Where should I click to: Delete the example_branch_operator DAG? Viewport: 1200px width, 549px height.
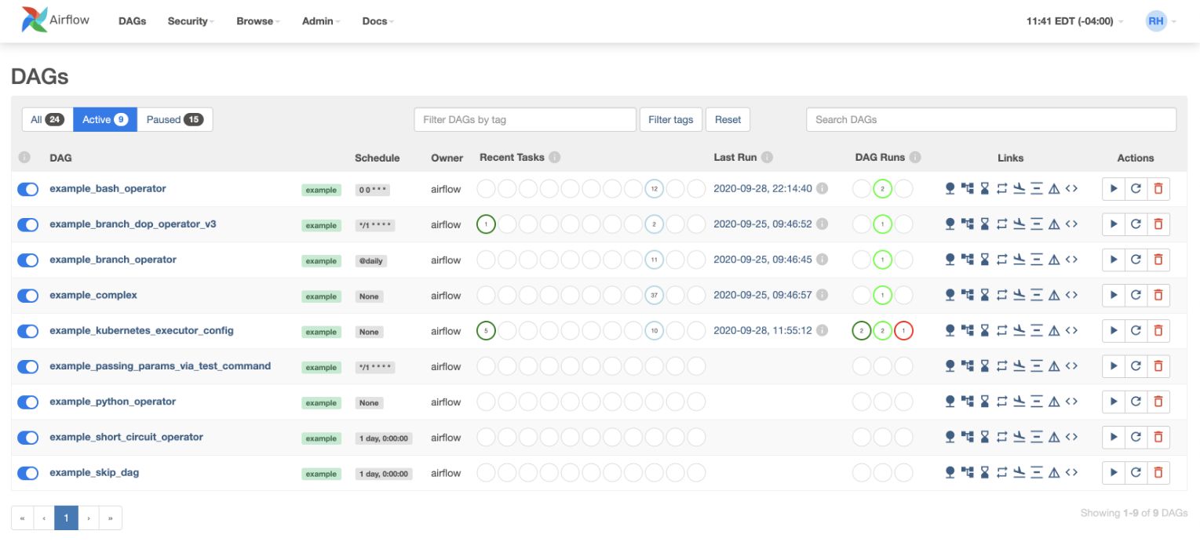(x=1158, y=260)
